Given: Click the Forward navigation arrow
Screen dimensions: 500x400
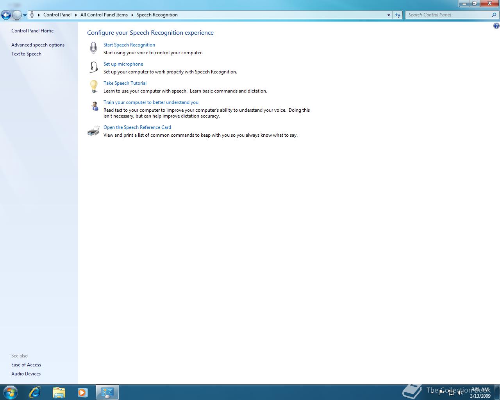Looking at the screenshot, I should [17, 15].
